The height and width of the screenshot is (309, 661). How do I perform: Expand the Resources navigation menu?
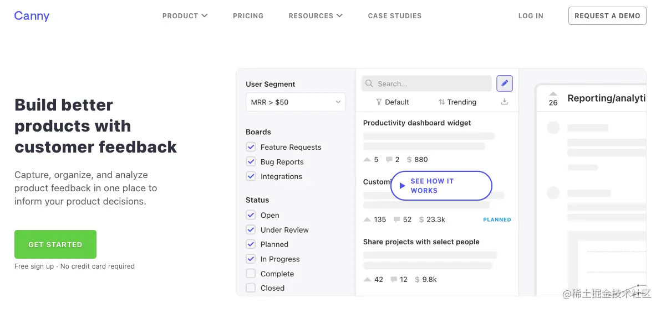pos(315,16)
